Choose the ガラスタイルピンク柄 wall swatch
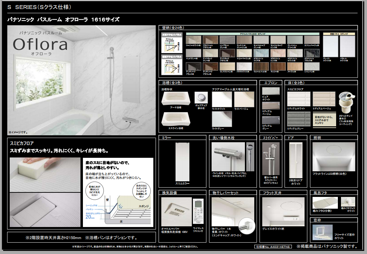Viewport: 367px width, 254px height. point(278,53)
